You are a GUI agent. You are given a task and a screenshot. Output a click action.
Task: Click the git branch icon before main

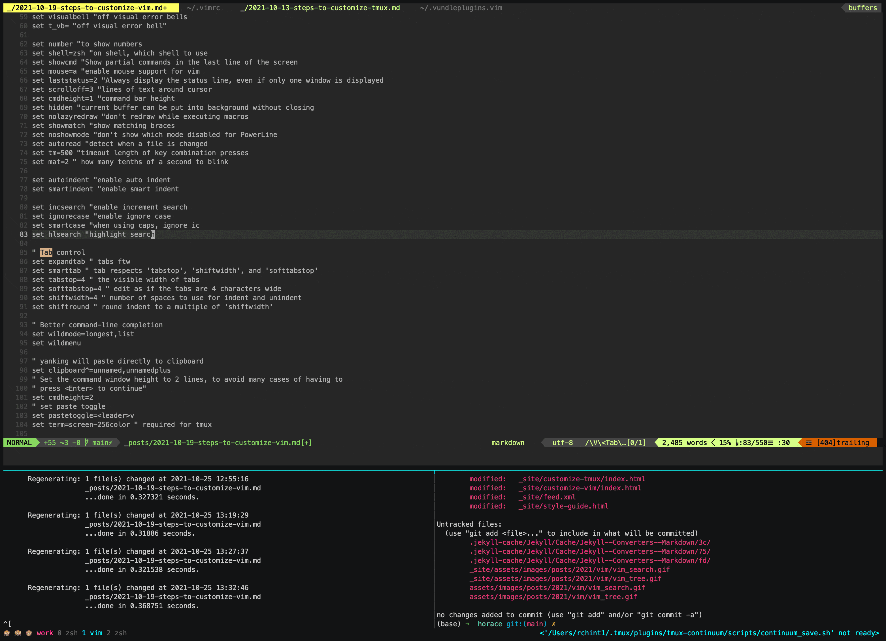(86, 443)
